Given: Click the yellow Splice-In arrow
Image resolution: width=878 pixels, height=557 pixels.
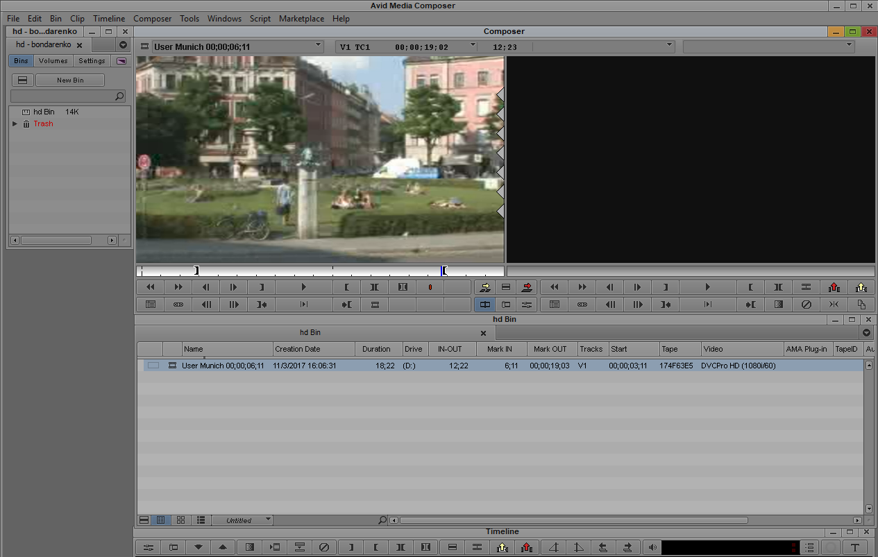Looking at the screenshot, I should pos(485,287).
